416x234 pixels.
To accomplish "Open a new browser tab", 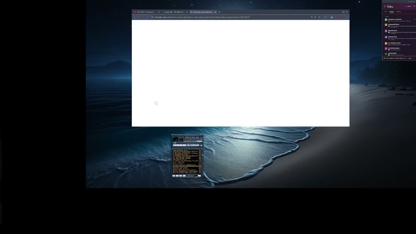I will coord(219,12).
